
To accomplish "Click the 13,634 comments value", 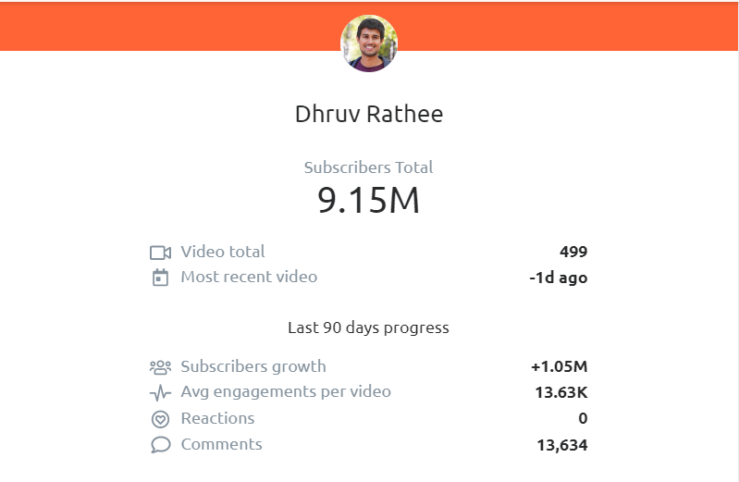I will [x=562, y=445].
